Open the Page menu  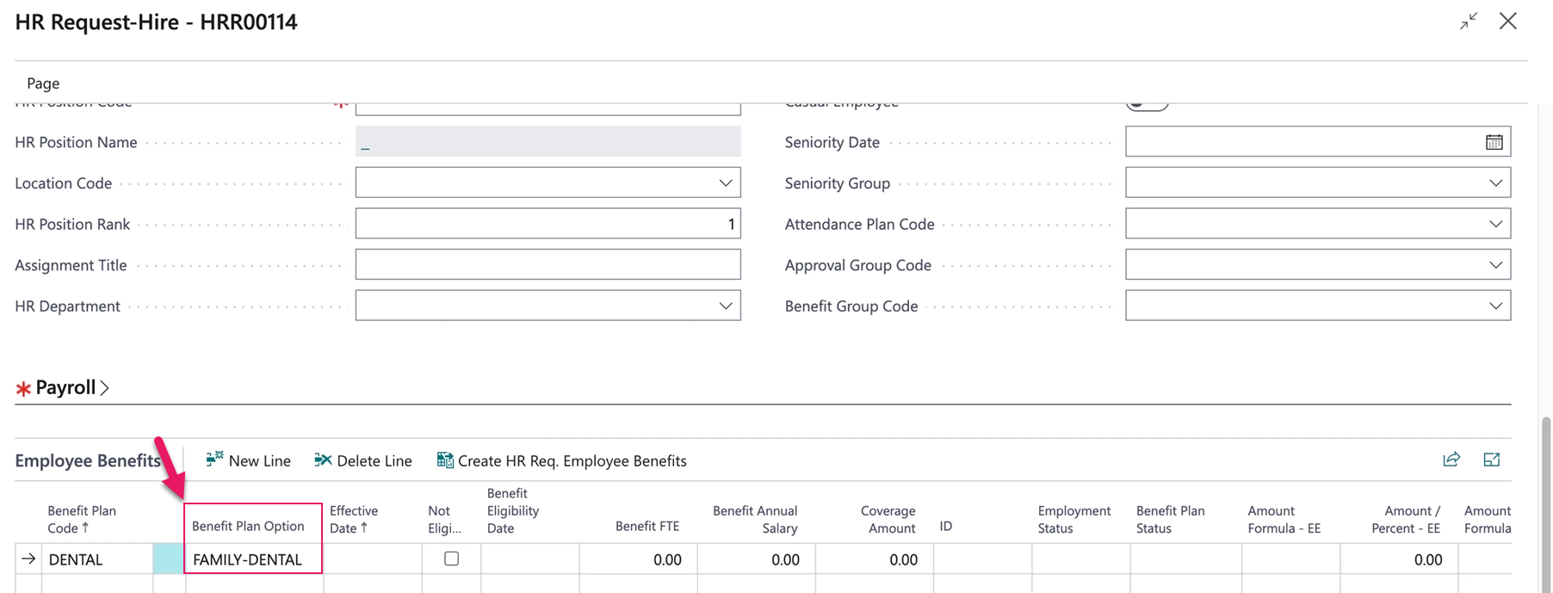(x=43, y=83)
